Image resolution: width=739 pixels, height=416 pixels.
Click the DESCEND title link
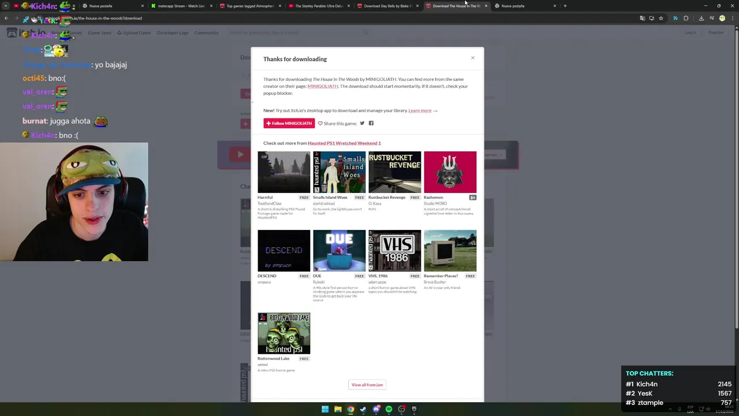(x=267, y=276)
